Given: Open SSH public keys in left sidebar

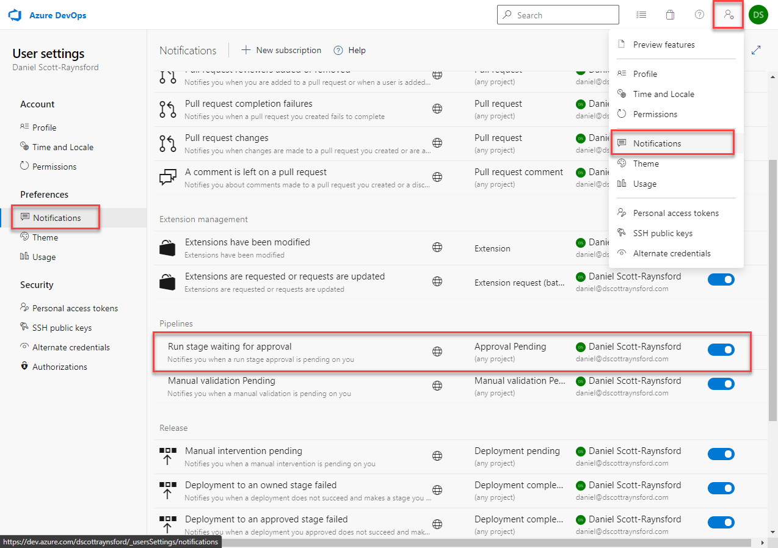Looking at the screenshot, I should point(73,328).
